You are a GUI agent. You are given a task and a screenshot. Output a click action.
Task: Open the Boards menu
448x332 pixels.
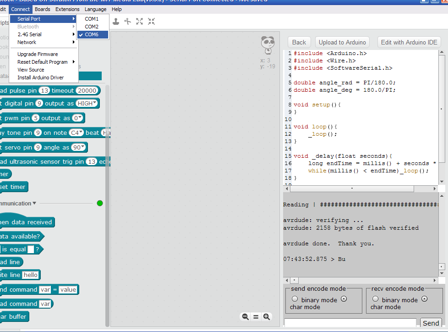43,9
